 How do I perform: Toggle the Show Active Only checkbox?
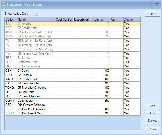36,14
